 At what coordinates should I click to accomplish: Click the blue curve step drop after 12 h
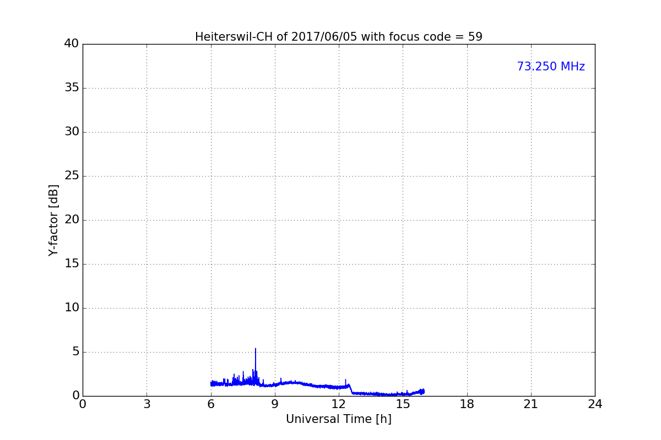point(351,389)
